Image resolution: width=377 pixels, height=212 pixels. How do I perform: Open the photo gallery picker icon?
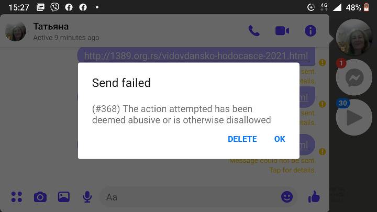(64, 197)
